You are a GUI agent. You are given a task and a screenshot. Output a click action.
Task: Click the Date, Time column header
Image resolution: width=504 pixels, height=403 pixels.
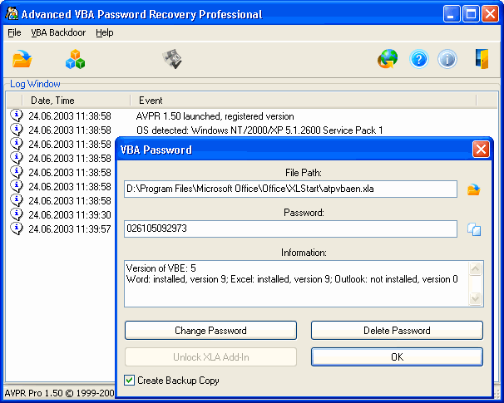(77, 101)
